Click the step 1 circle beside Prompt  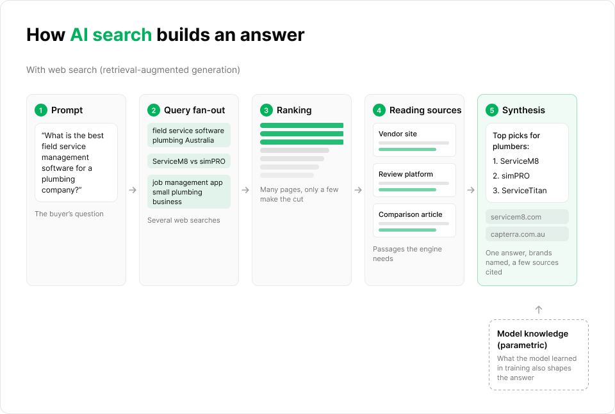pos(41,110)
